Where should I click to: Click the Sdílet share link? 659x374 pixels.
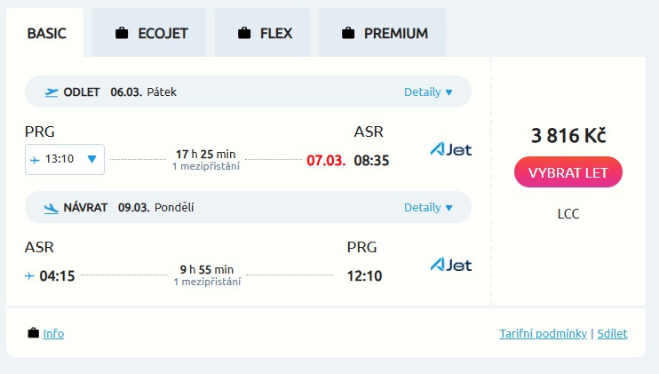click(x=612, y=334)
